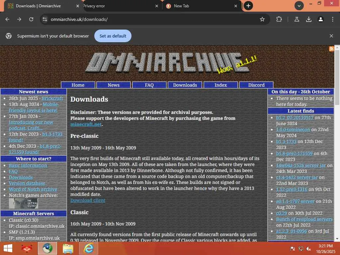The image size is (340, 255).
Task: Close the New Tab tab
Action: pos(236,6)
